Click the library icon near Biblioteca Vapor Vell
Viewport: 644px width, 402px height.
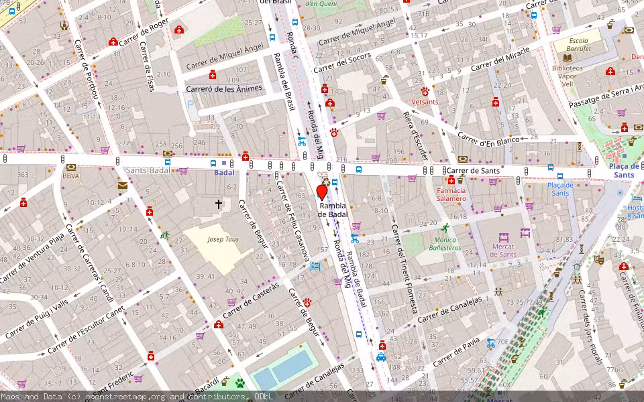tap(568, 57)
